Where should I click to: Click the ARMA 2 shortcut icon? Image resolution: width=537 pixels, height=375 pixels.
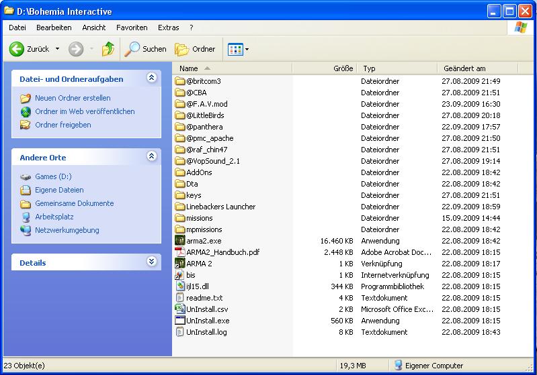point(180,264)
